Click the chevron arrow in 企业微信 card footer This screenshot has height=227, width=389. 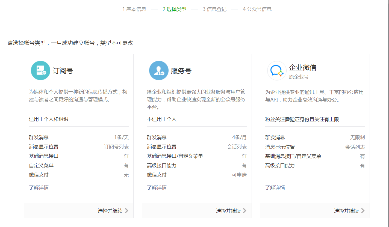coord(363,211)
